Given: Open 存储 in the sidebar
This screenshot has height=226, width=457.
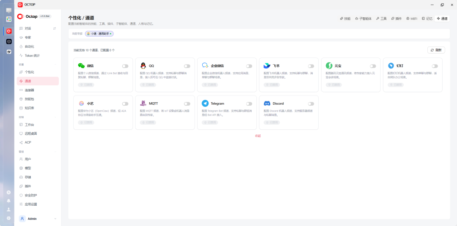Looking at the screenshot, I should (x=38, y=177).
